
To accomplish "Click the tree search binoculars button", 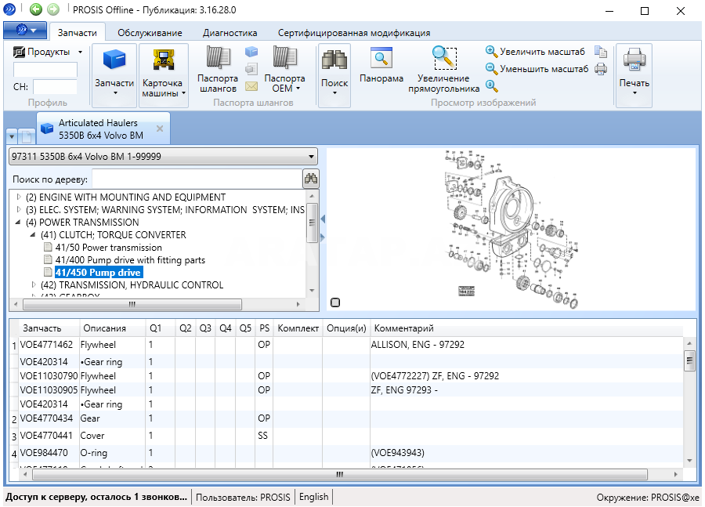I will [311, 179].
